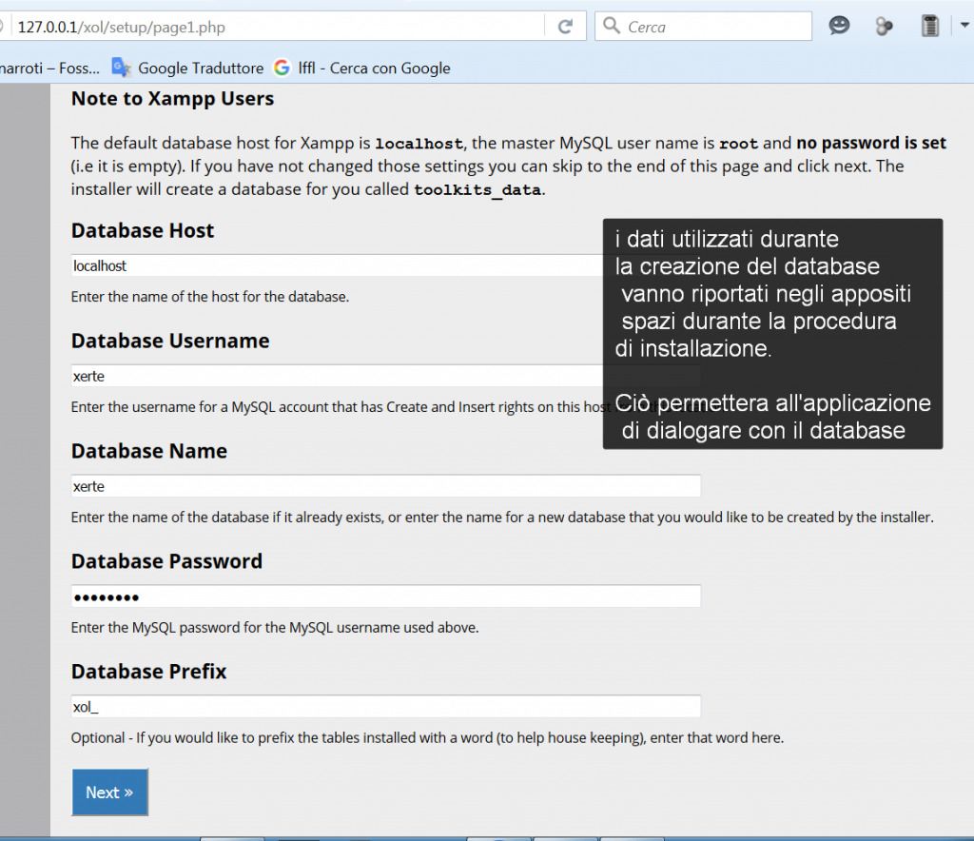Open the extension icon beside smiley
Screen dimensions: 974x841
coord(884,27)
